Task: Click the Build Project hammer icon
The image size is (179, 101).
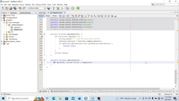Action: [54, 8]
